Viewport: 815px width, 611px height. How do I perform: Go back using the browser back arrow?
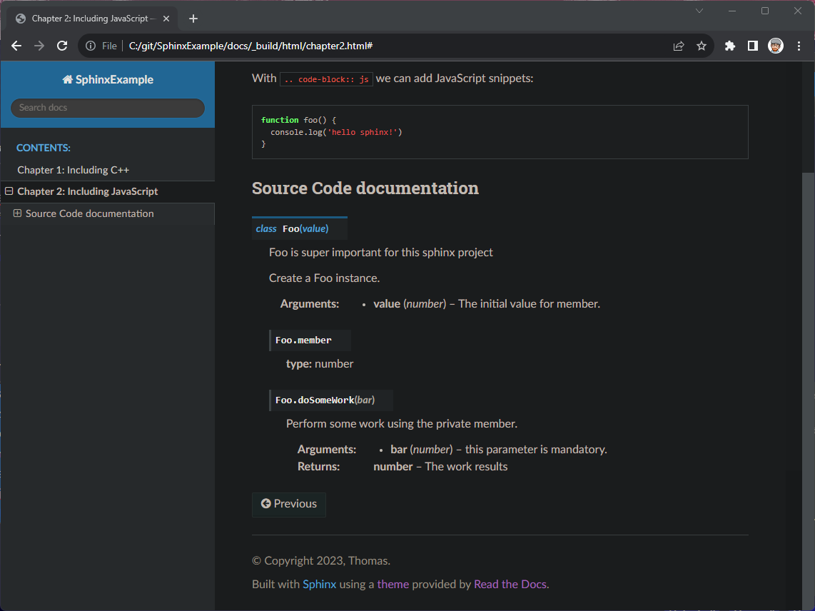pos(16,46)
